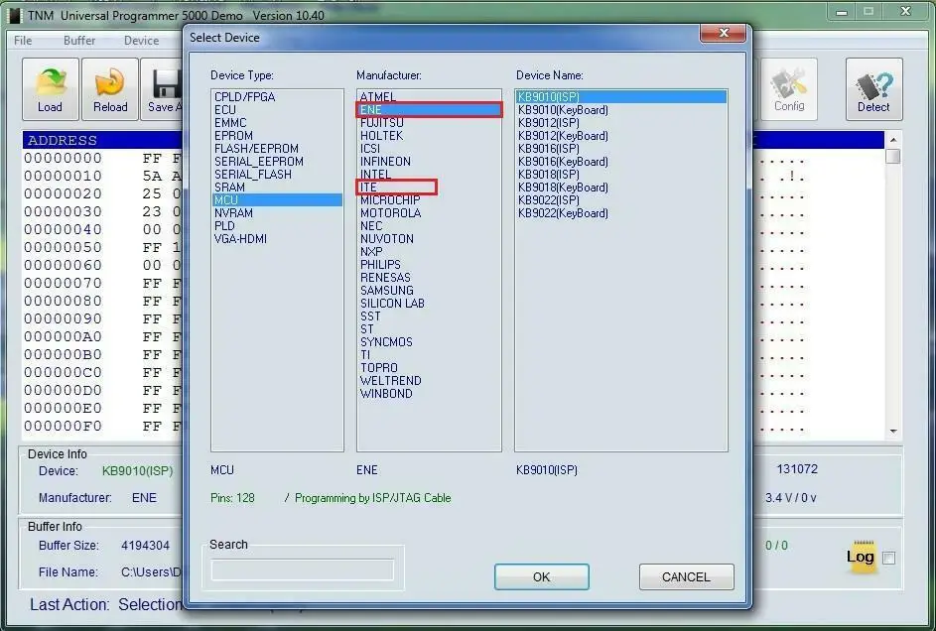Screen dimensions: 936x631
Task: Click hex view scrollbar down arrow
Action: (893, 431)
